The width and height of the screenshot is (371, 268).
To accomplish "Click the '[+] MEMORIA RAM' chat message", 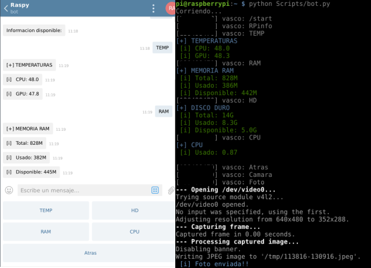I will tap(29, 128).
